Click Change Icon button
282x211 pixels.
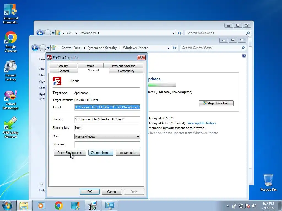point(101,153)
